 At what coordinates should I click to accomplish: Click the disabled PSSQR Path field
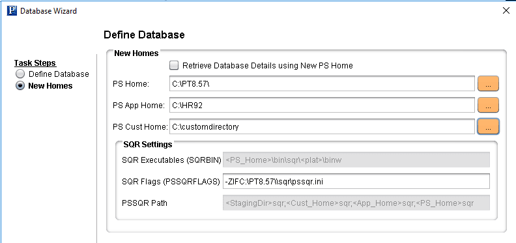[x=356, y=203]
